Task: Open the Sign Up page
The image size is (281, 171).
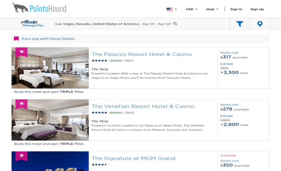Action: click(257, 9)
